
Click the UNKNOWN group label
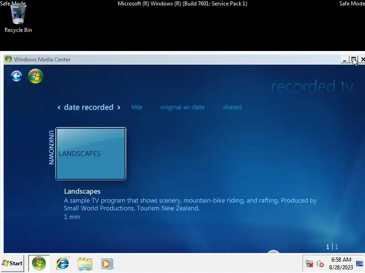(51, 147)
